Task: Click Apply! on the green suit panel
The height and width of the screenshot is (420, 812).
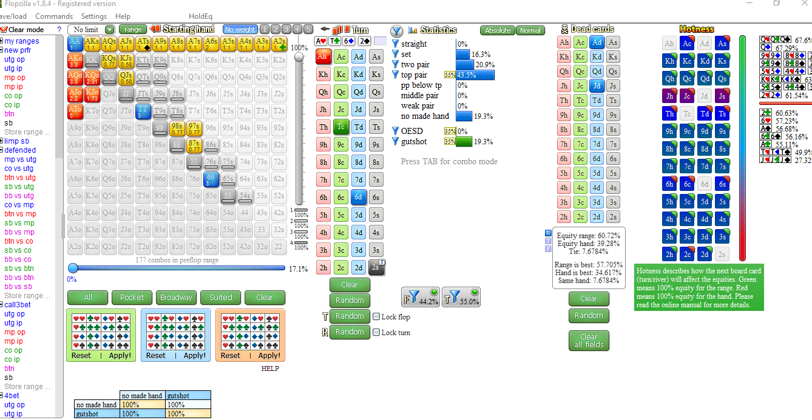Action: pyautogui.click(x=120, y=356)
